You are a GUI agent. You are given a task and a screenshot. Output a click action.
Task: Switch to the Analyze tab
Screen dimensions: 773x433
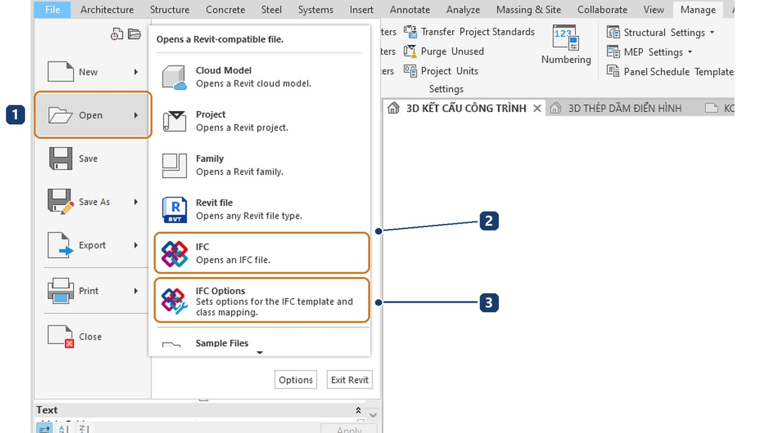click(x=463, y=10)
